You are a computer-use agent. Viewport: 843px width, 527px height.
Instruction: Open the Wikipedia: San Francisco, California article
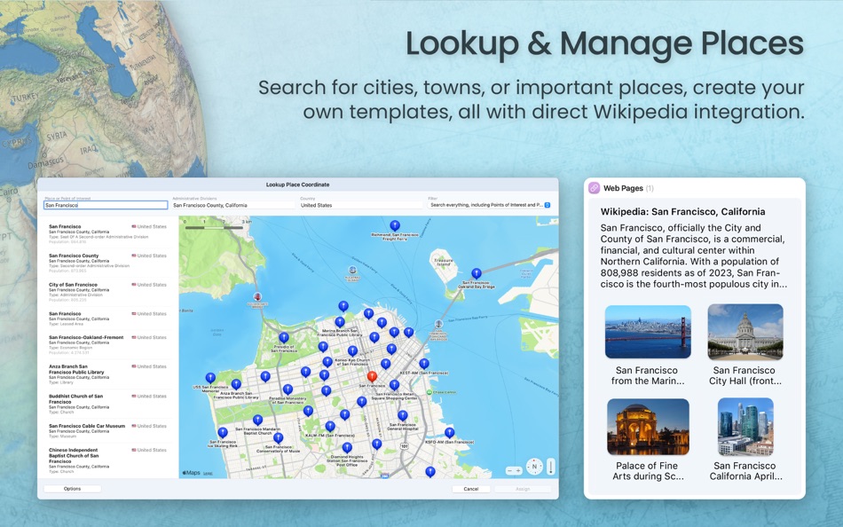(684, 211)
